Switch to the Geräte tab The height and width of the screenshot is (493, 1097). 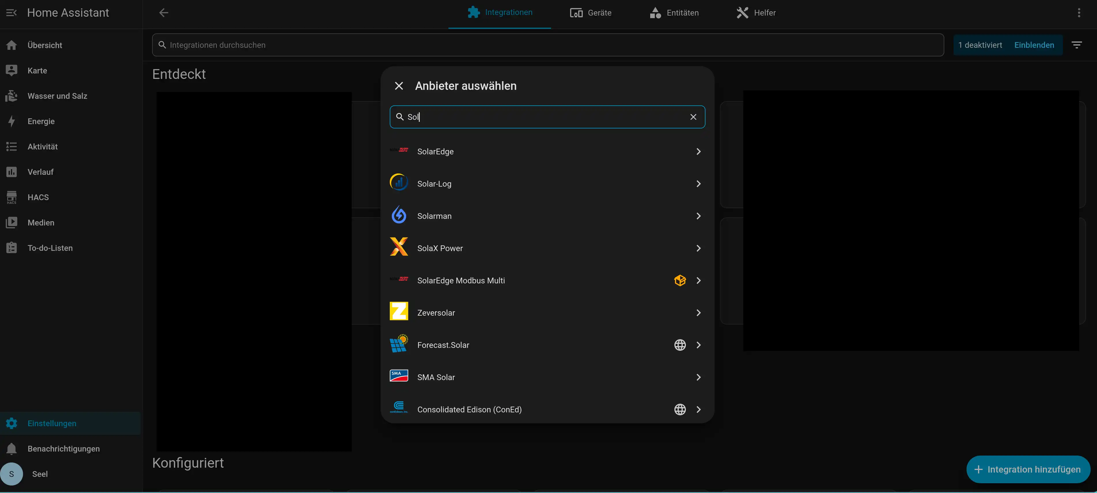pyautogui.click(x=591, y=13)
